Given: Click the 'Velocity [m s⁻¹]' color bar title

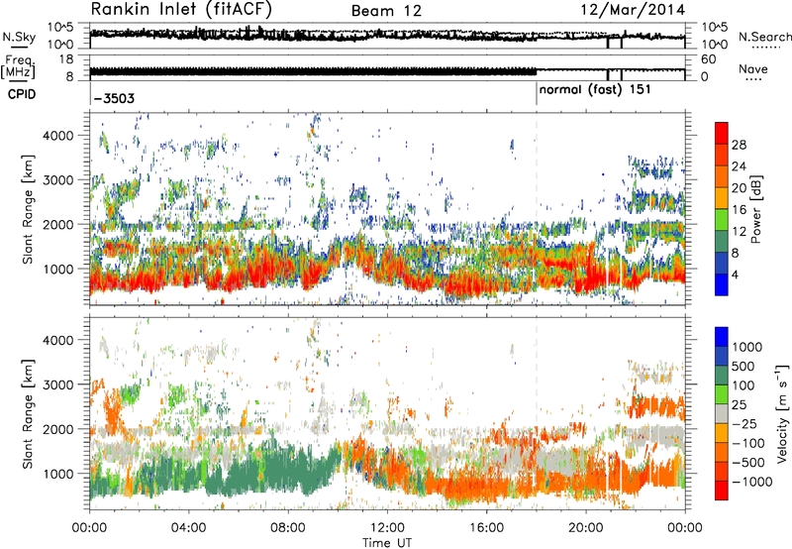Looking at the screenshot, I should pos(782,413).
